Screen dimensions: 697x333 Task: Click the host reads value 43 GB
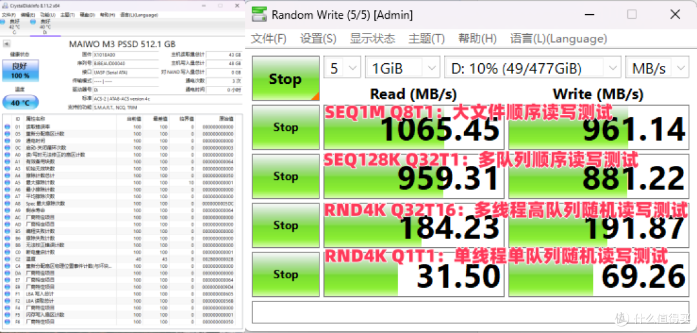click(224, 55)
